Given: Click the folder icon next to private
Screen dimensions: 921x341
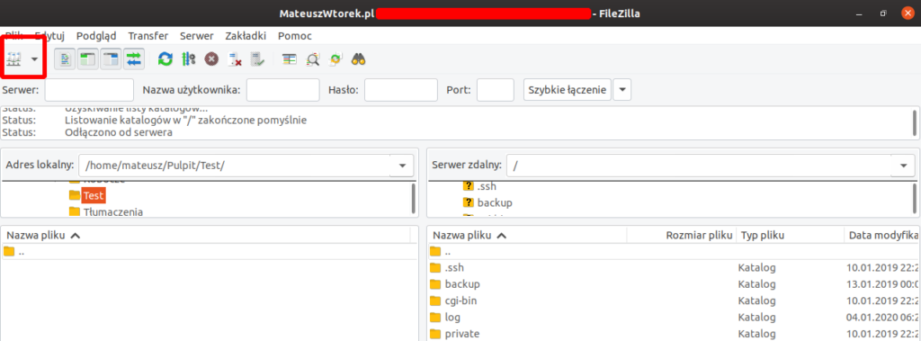Looking at the screenshot, I should coord(435,334).
